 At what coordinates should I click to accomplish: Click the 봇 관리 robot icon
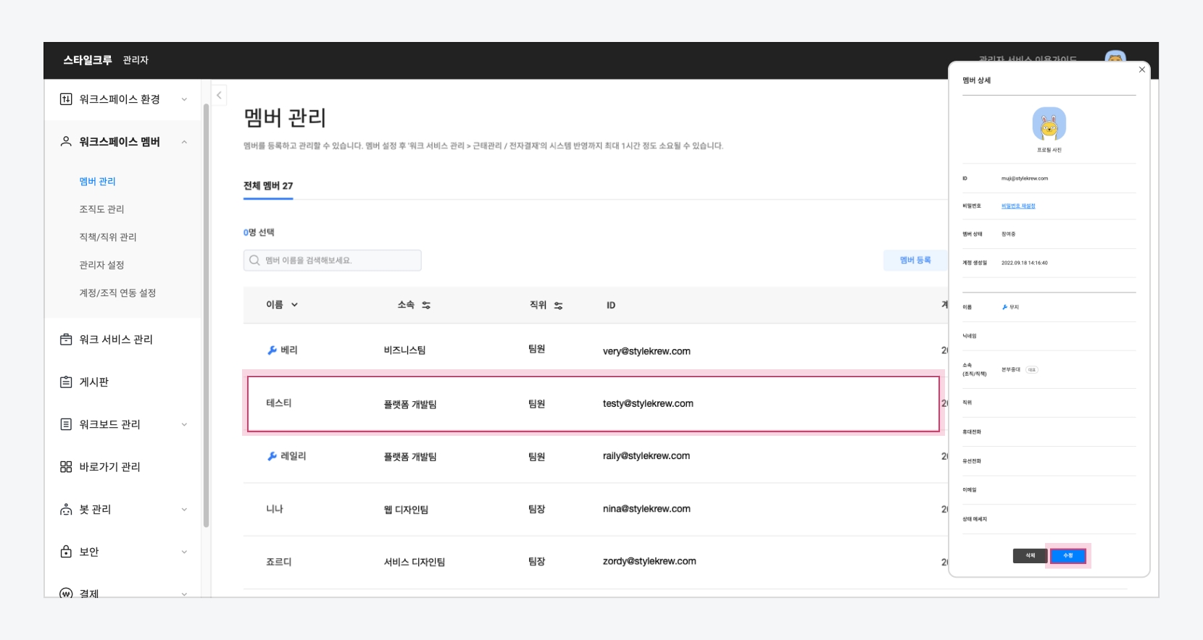tap(66, 510)
